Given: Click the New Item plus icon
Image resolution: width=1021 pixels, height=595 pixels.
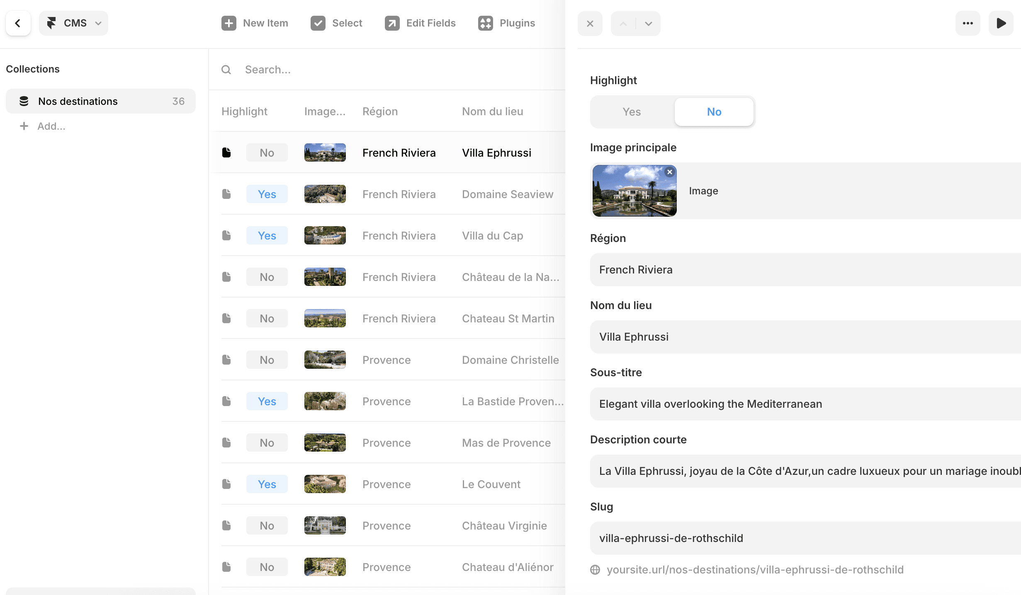Looking at the screenshot, I should point(229,23).
